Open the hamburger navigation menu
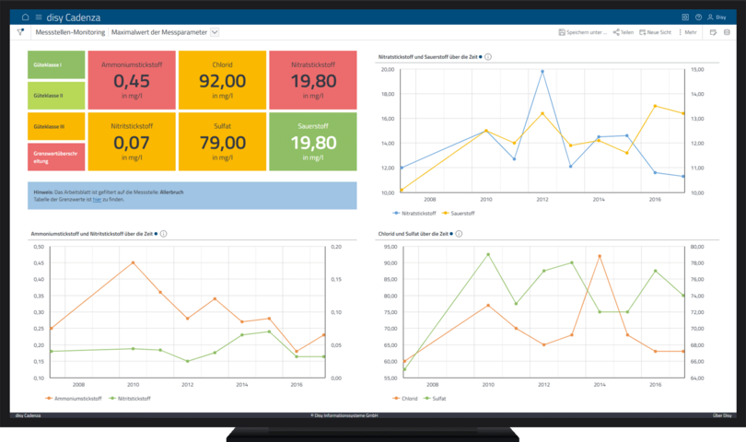The height and width of the screenshot is (442, 746). 39,17
